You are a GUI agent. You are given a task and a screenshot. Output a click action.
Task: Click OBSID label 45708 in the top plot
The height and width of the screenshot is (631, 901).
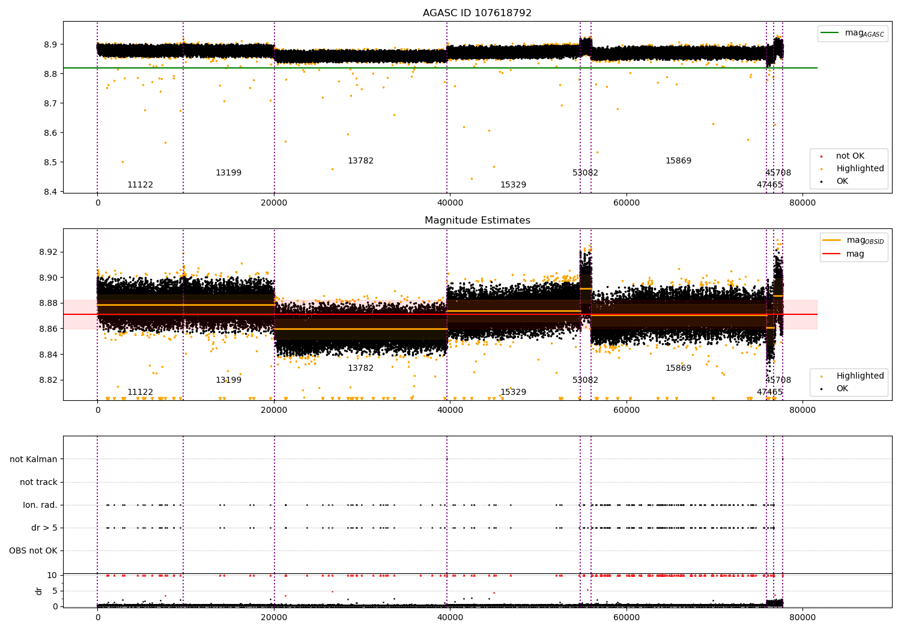coord(778,173)
